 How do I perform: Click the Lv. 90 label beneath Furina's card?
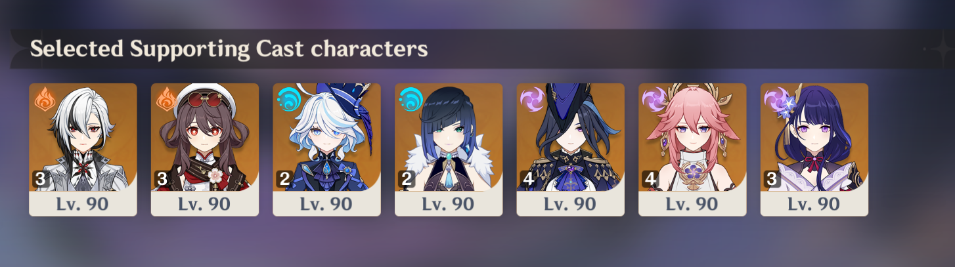[326, 203]
